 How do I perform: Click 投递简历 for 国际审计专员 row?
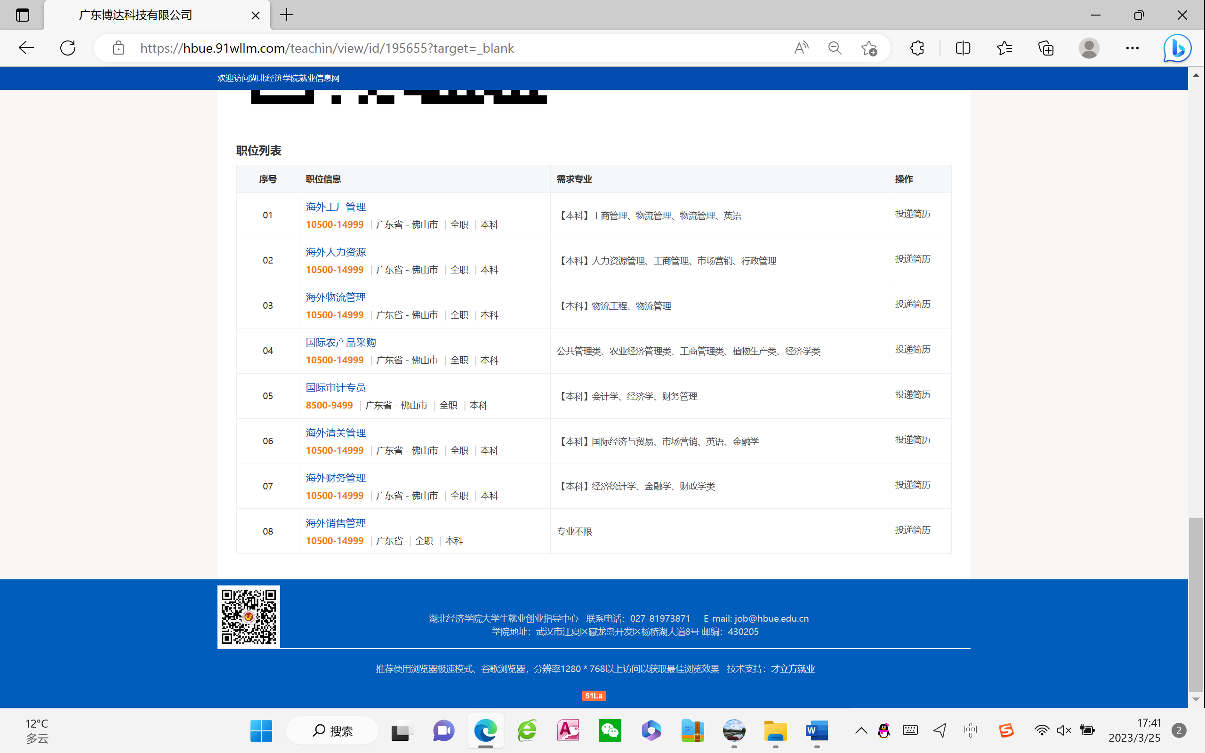[x=912, y=394]
